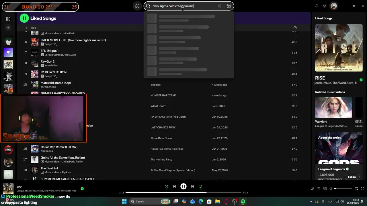Select Guilty All the Same track title

(x=63, y=158)
